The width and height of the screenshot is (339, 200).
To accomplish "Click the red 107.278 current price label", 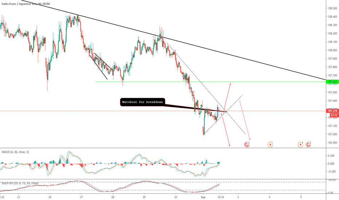I will 332,111.
